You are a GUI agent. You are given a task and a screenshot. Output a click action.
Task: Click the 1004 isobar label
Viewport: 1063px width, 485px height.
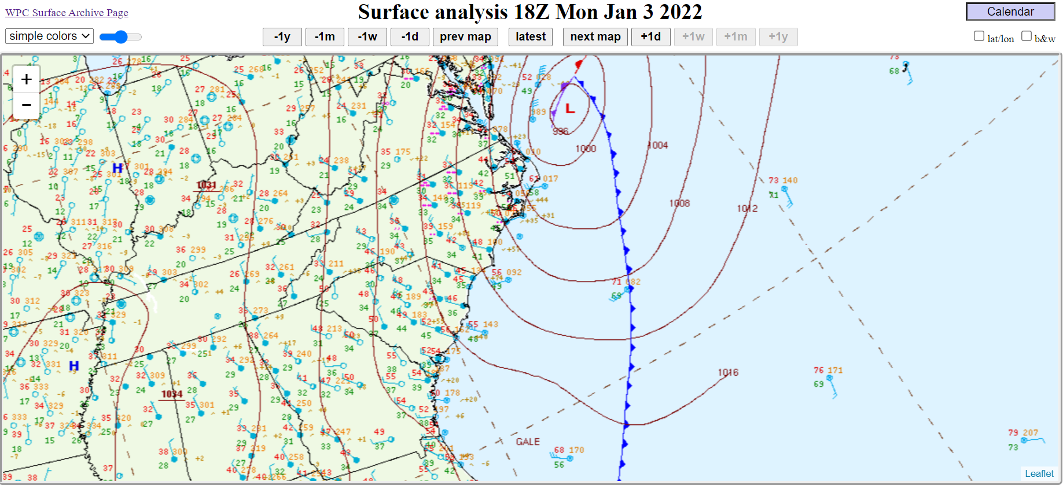pos(657,145)
